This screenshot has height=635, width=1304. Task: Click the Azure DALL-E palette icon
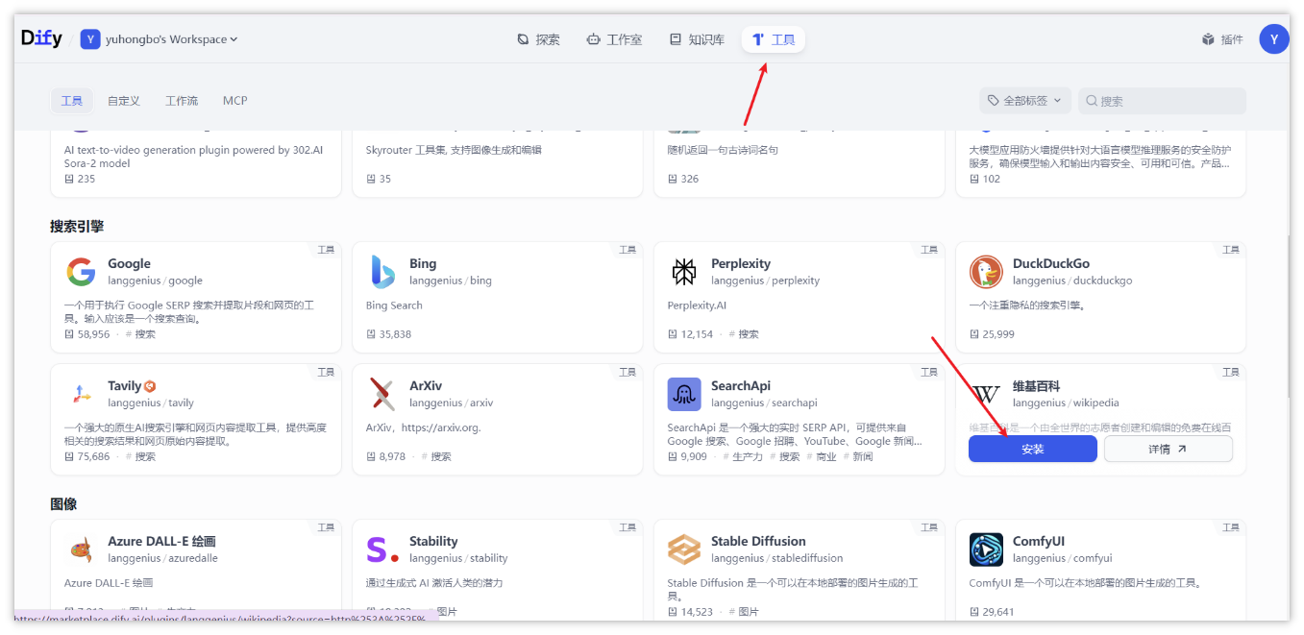82,550
